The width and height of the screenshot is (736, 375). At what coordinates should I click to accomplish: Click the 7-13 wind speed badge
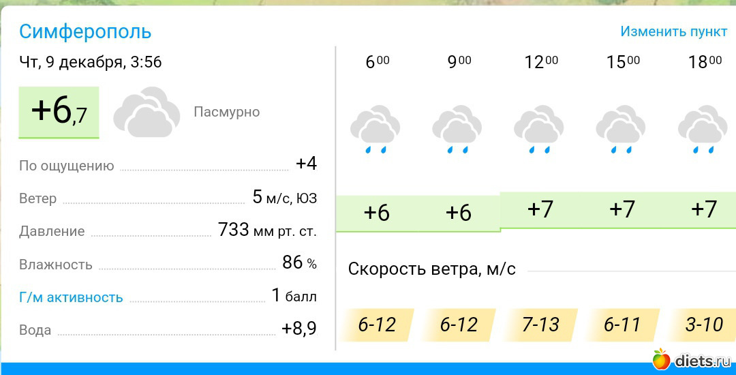[540, 325]
